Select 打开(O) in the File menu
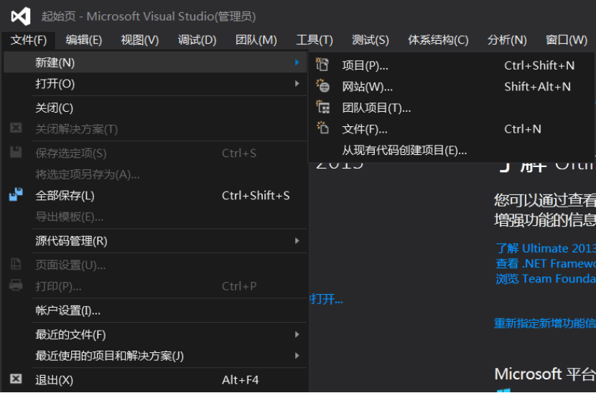 coord(155,83)
